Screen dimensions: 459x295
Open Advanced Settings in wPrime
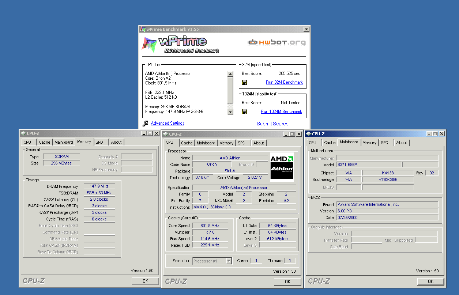(x=168, y=123)
